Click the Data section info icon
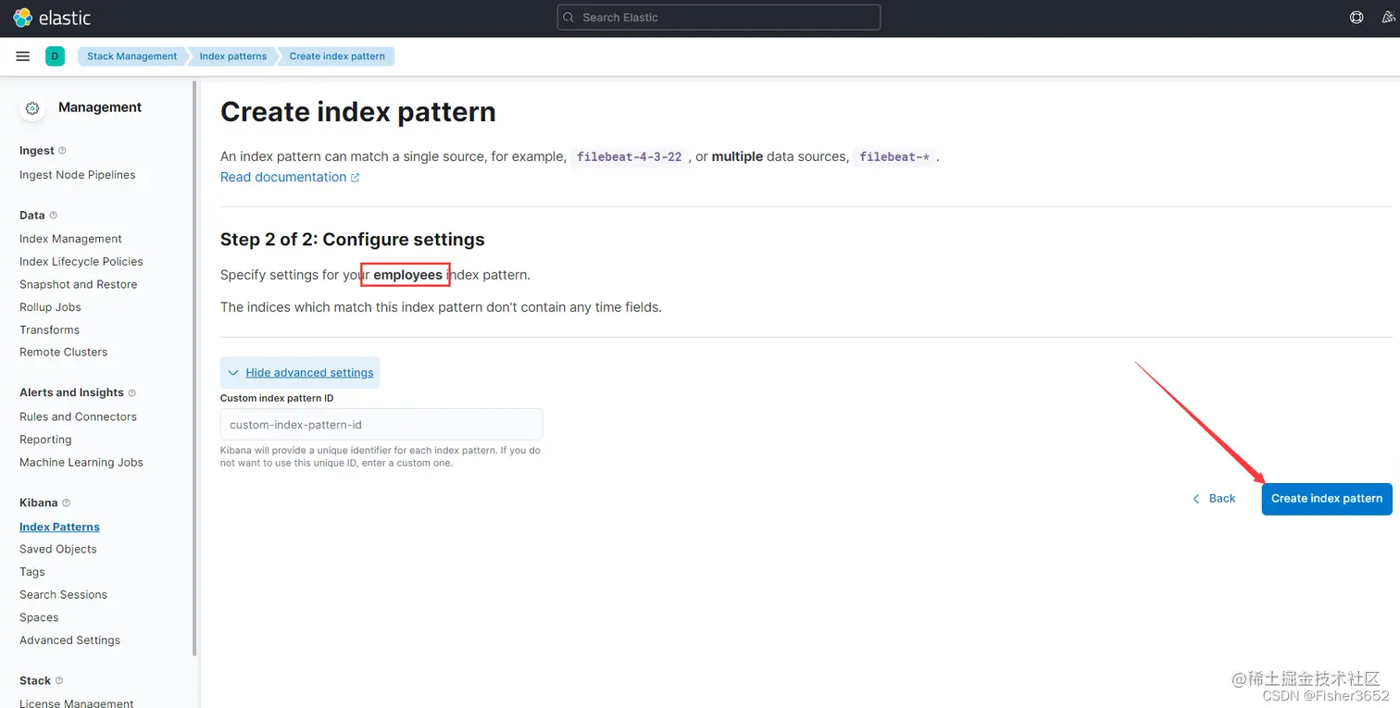 pyautogui.click(x=53, y=216)
